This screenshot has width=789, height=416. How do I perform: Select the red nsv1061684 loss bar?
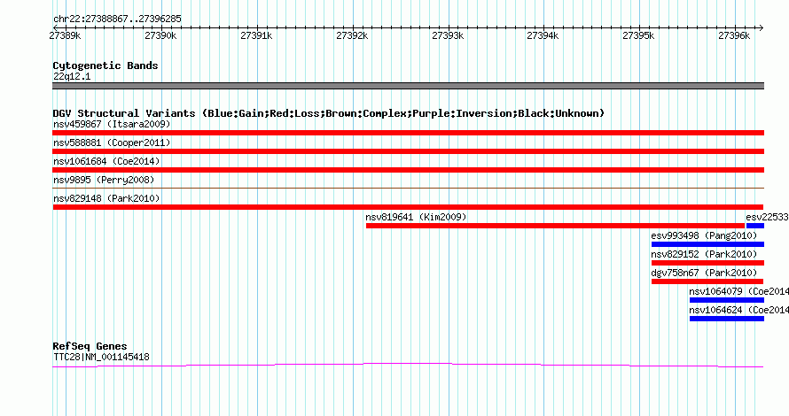point(408,170)
